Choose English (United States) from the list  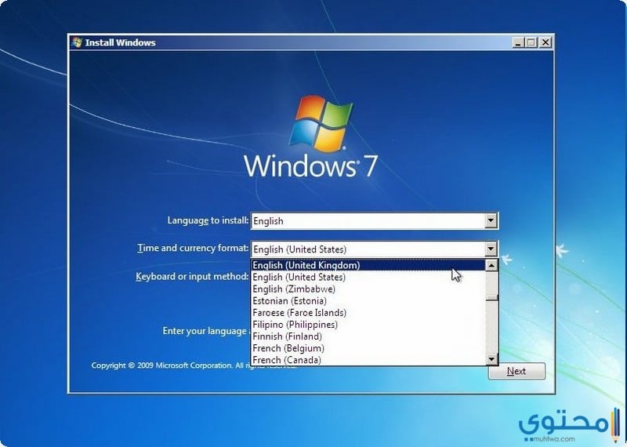(x=368, y=277)
